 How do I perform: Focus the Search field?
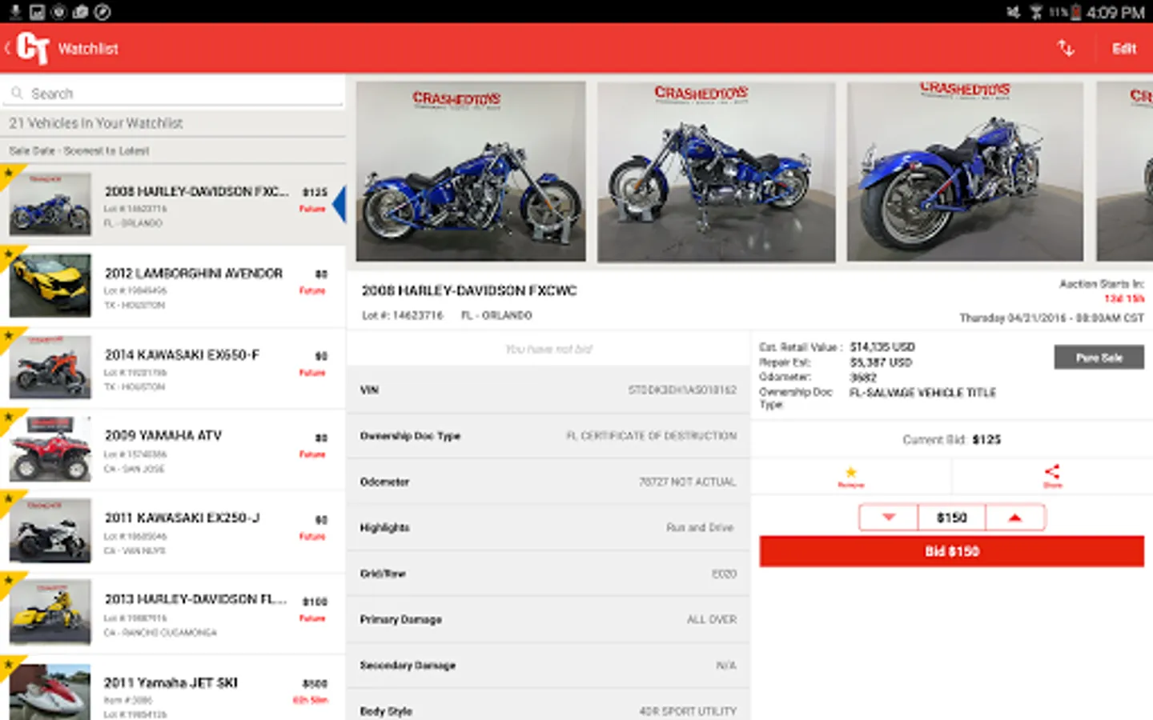click(173, 94)
